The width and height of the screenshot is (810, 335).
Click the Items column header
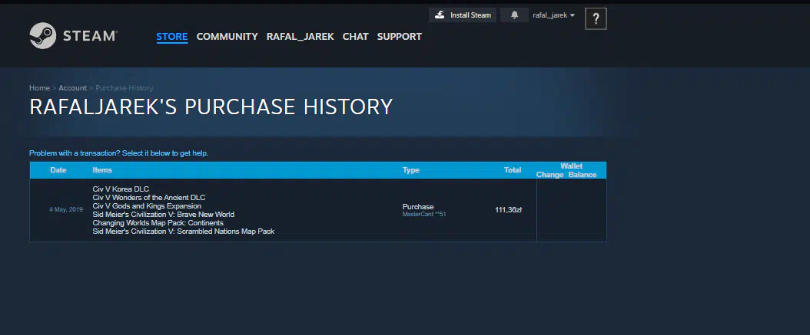102,170
